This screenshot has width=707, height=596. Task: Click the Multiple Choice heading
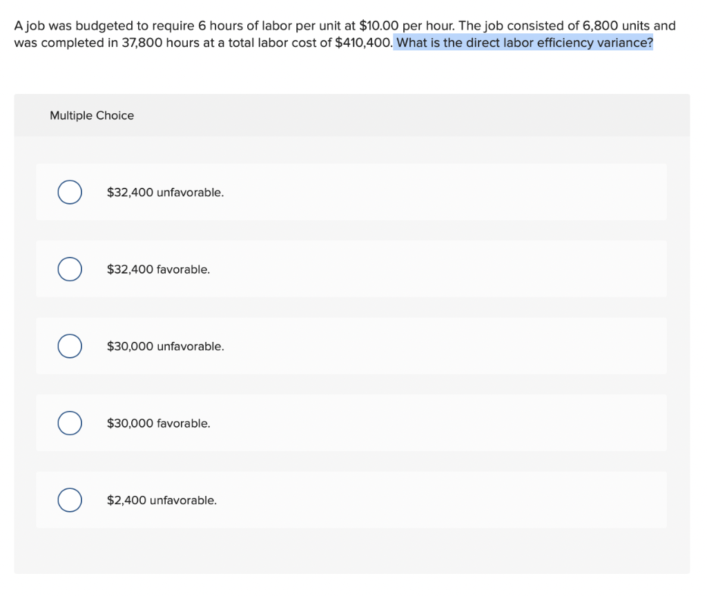(92, 115)
